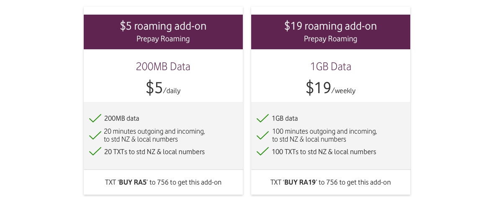Select the $19 roaming add-on header
This screenshot has height=203, width=494.
[330, 32]
